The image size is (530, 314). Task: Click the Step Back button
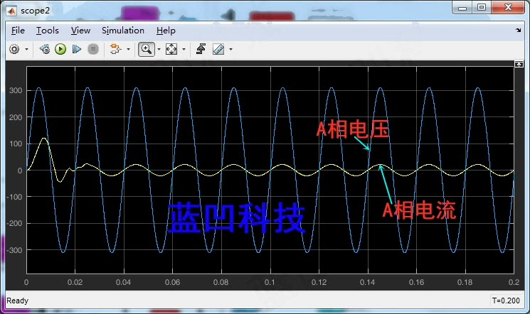point(44,49)
